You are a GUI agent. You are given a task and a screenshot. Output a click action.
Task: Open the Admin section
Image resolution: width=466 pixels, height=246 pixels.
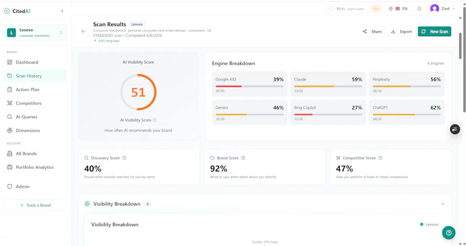click(x=35, y=187)
